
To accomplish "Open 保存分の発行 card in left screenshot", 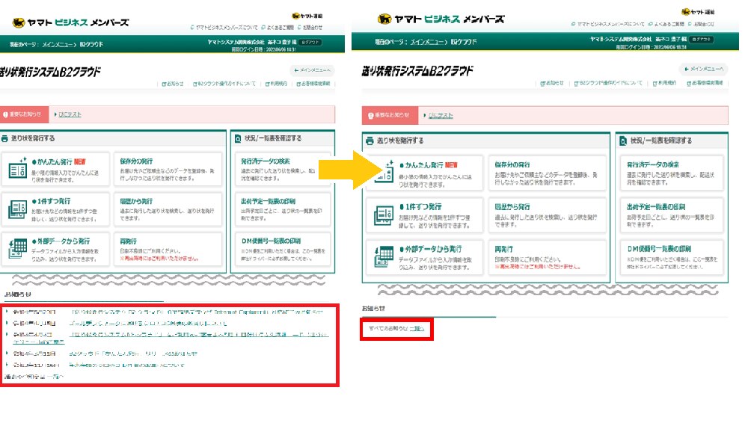I will click(168, 169).
